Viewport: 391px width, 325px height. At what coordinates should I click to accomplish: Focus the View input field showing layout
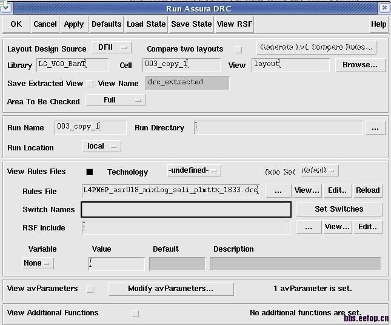pos(290,65)
